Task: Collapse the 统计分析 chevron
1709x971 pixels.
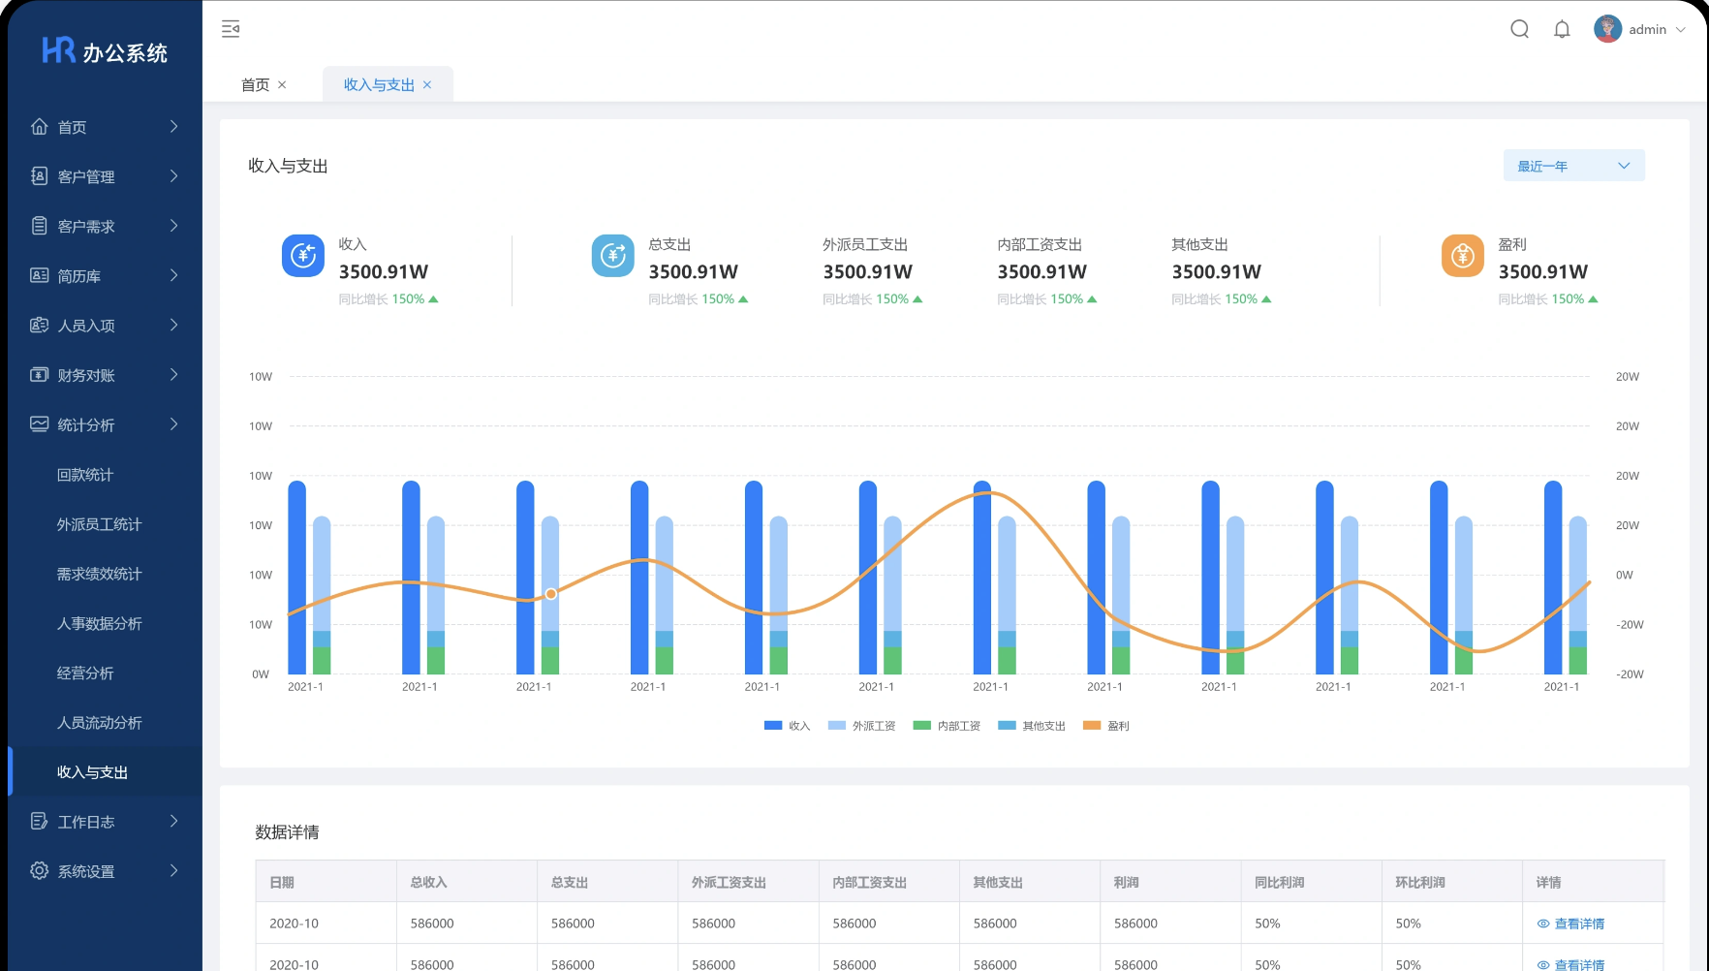Action: pyautogui.click(x=174, y=423)
